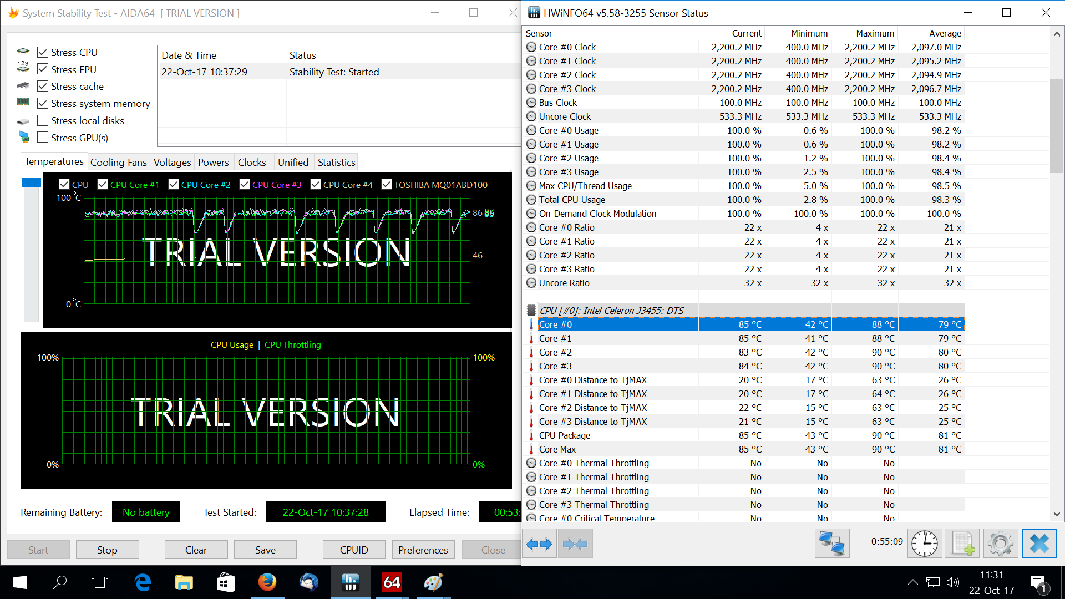The height and width of the screenshot is (599, 1065).
Task: Click HWiNFO expand columns arrows icon
Action: click(539, 544)
